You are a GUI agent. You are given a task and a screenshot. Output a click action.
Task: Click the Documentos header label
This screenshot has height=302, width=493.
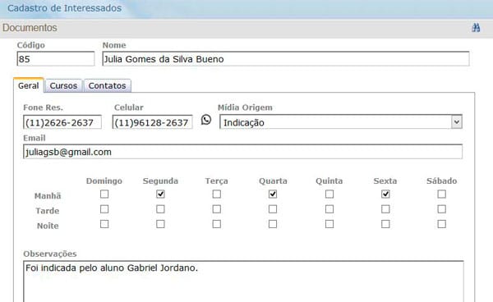[30, 28]
